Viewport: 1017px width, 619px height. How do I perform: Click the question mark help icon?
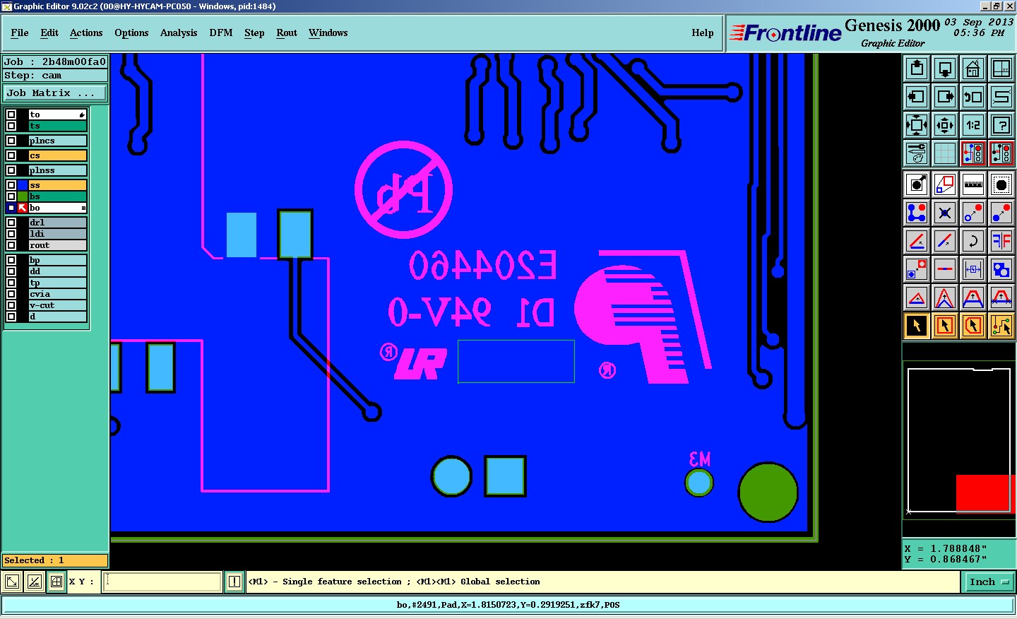tap(1001, 125)
